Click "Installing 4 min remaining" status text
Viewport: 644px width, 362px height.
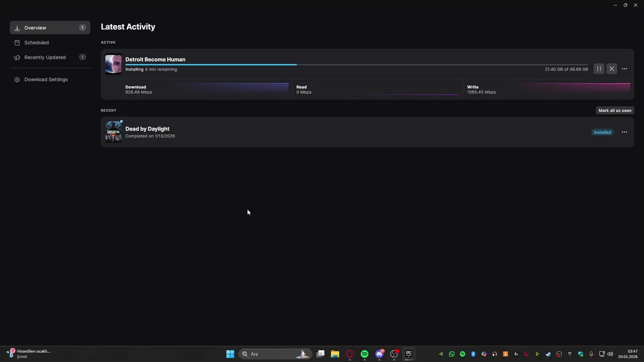[x=151, y=69]
